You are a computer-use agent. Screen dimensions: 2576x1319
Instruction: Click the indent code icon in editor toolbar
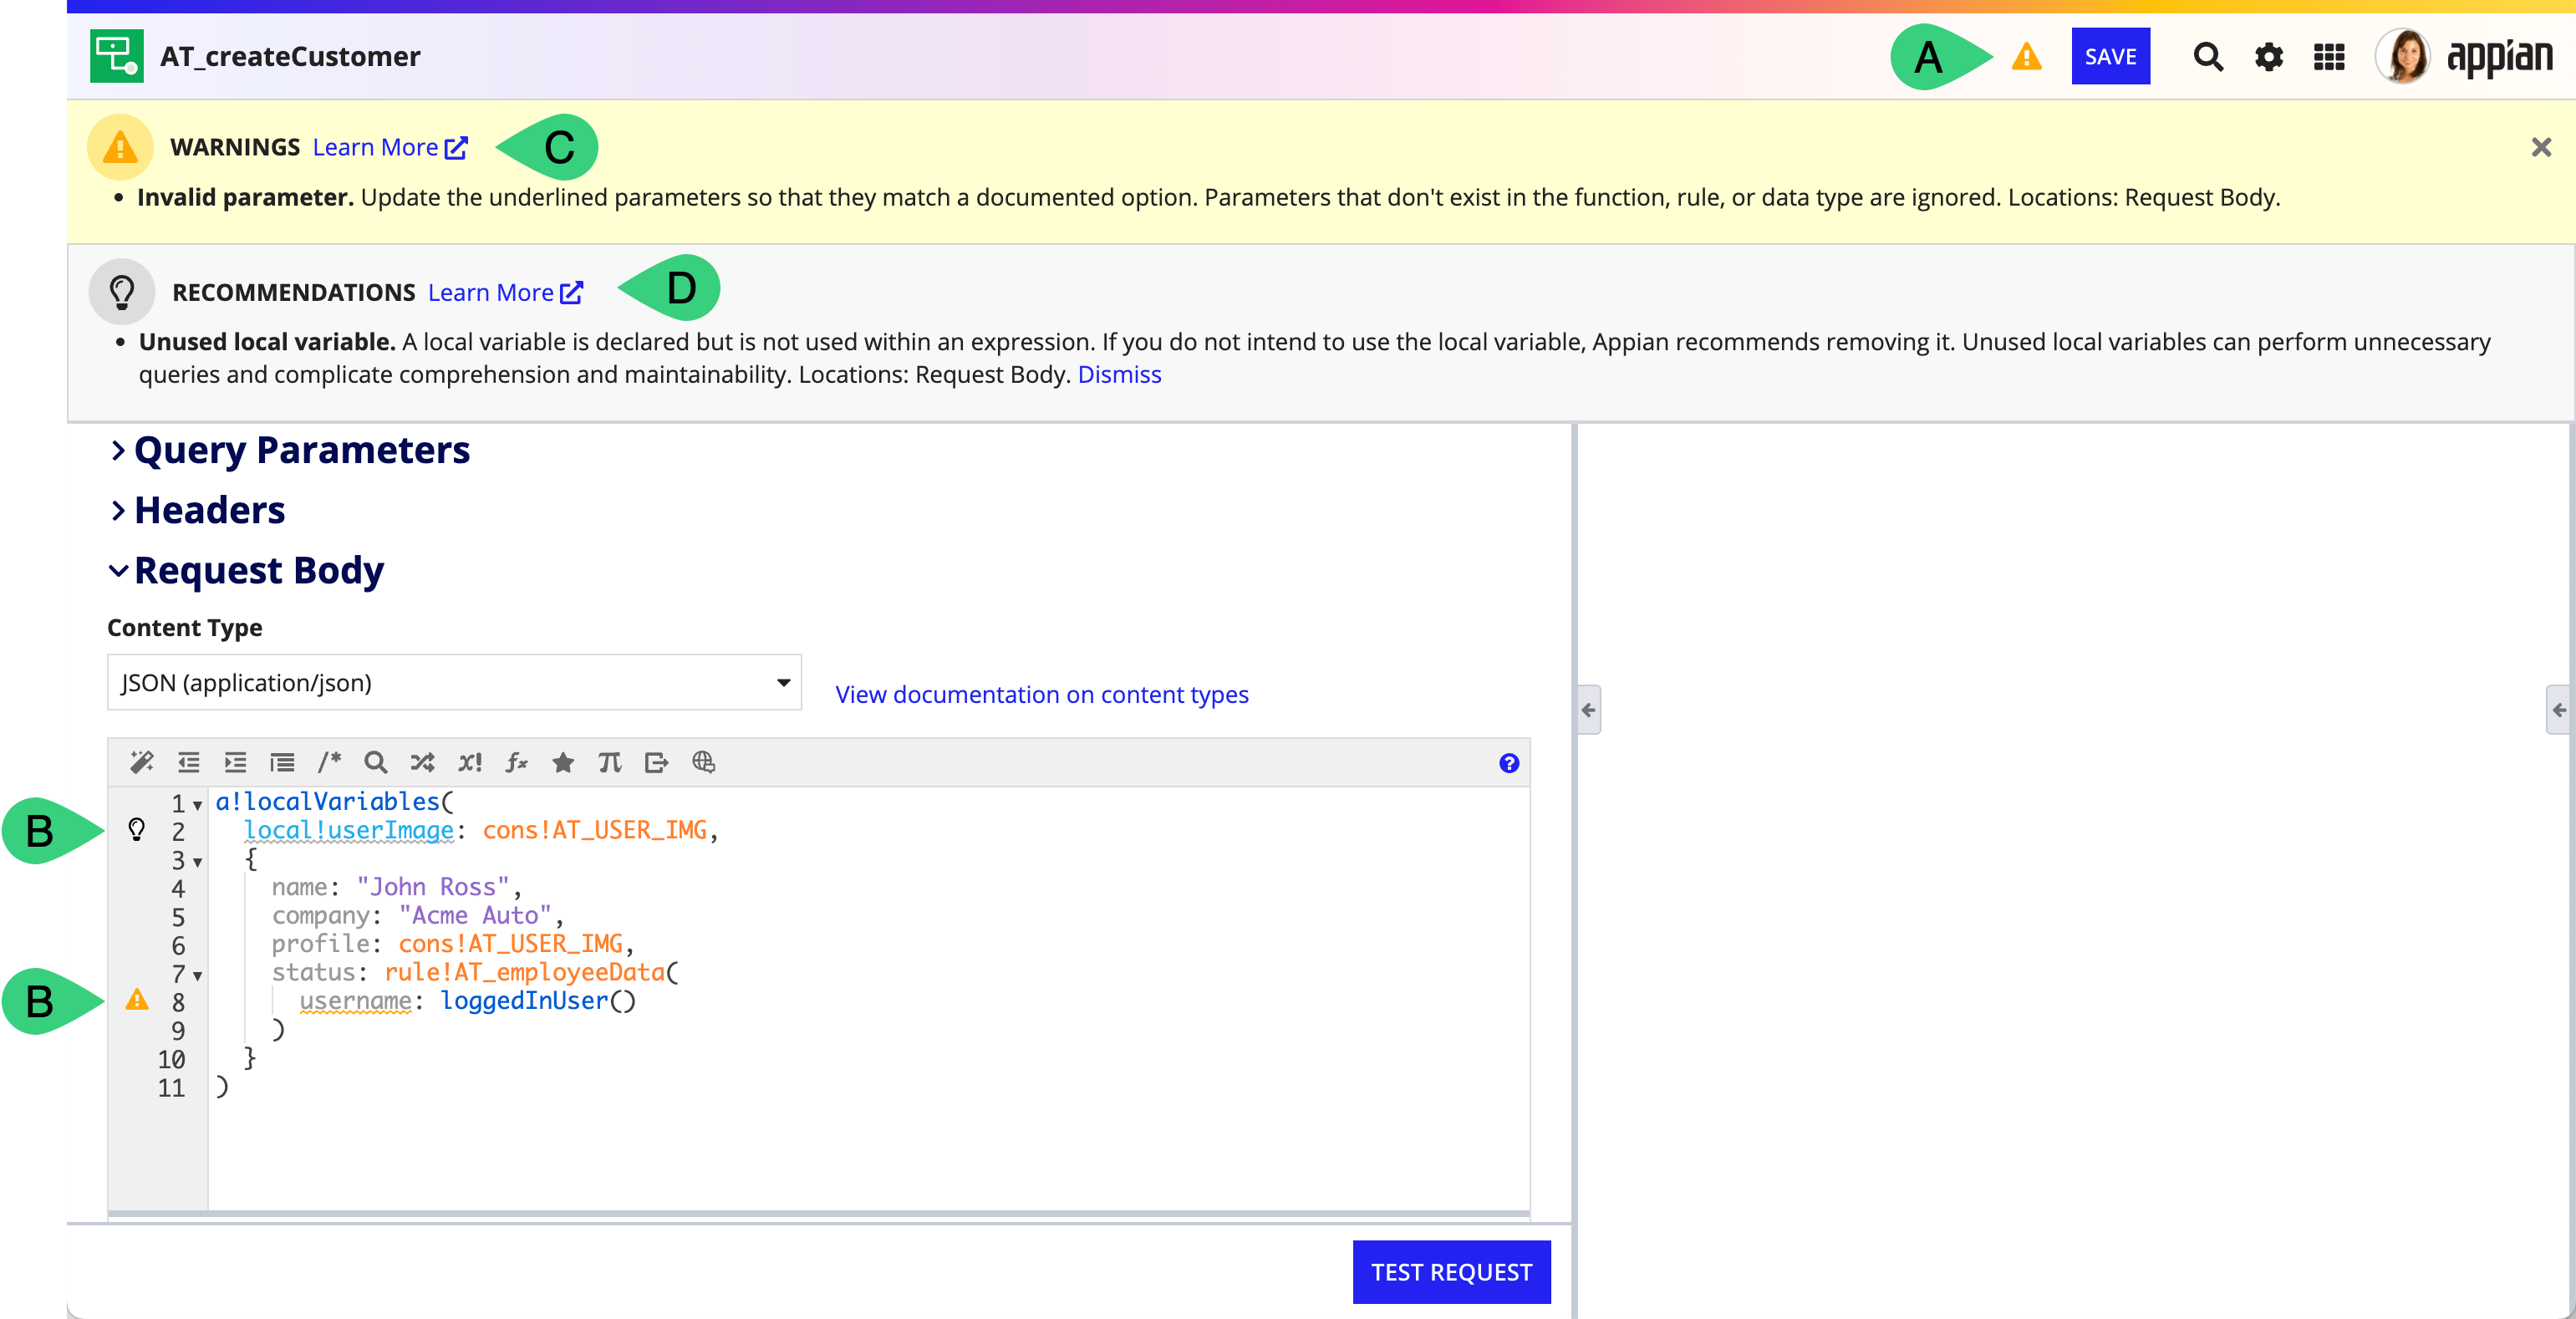235,763
